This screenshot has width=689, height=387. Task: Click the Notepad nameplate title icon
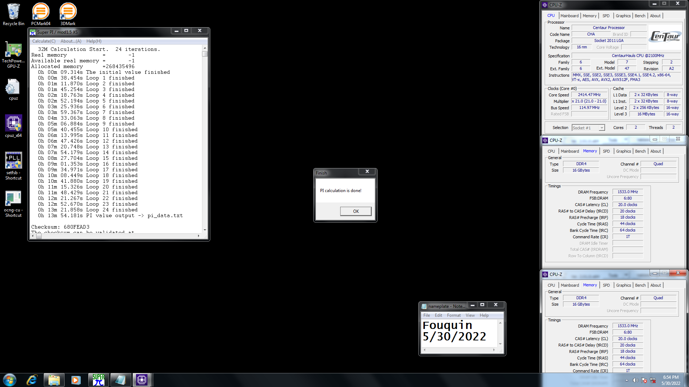(424, 306)
